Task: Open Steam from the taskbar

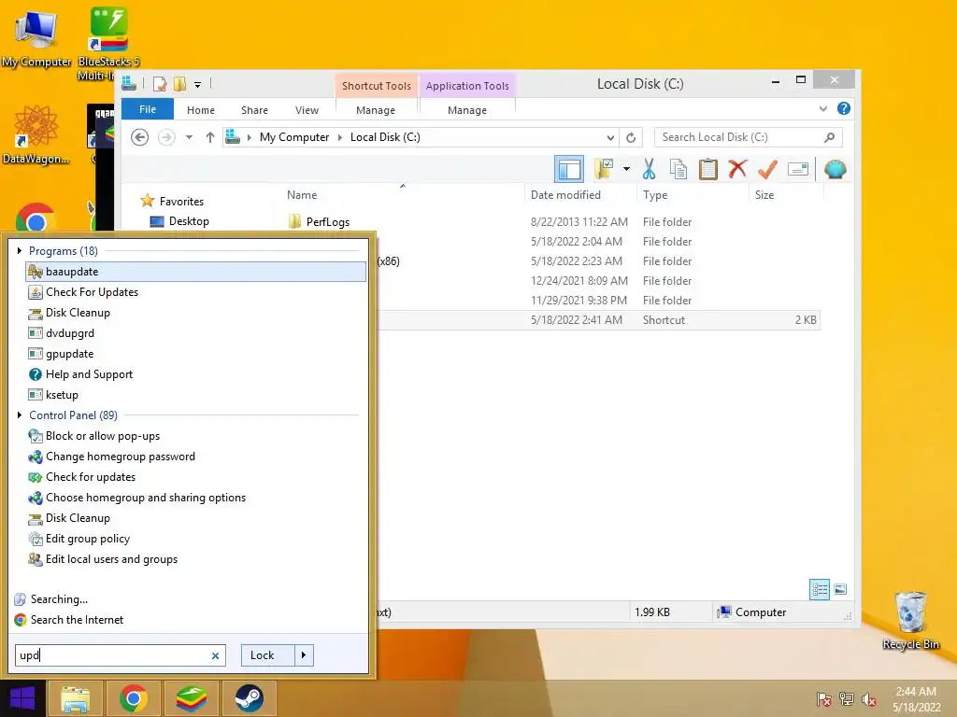Action: tap(249, 698)
